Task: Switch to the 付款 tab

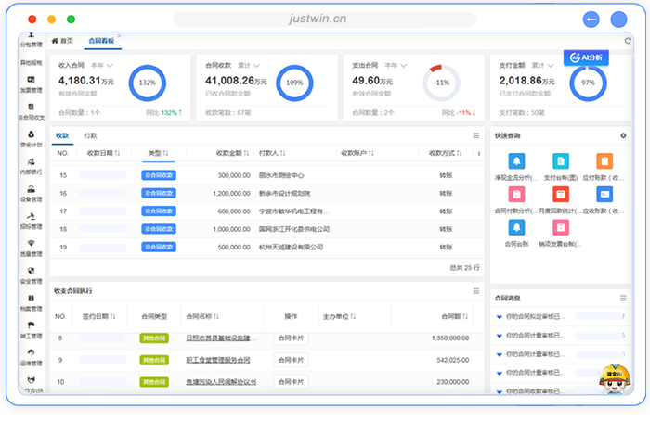Action: [x=91, y=135]
